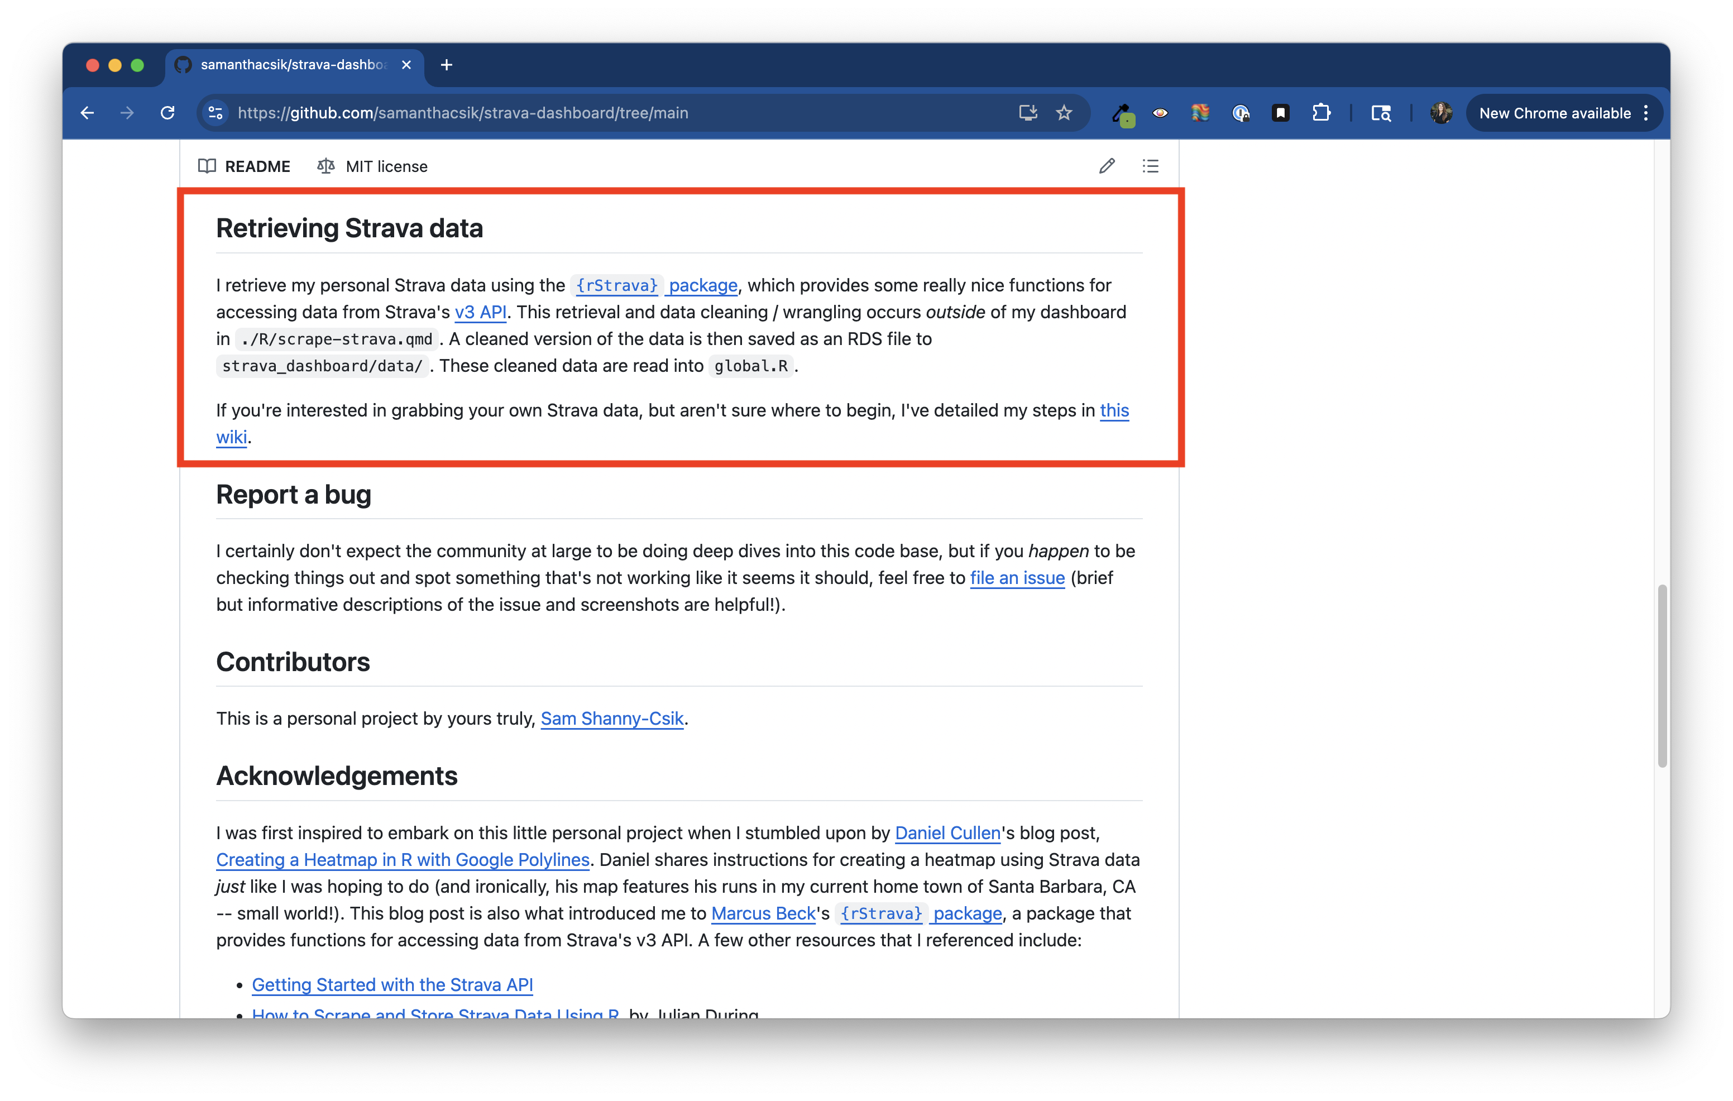The width and height of the screenshot is (1733, 1101).
Task: Follow the file an issue link
Action: point(1017,578)
